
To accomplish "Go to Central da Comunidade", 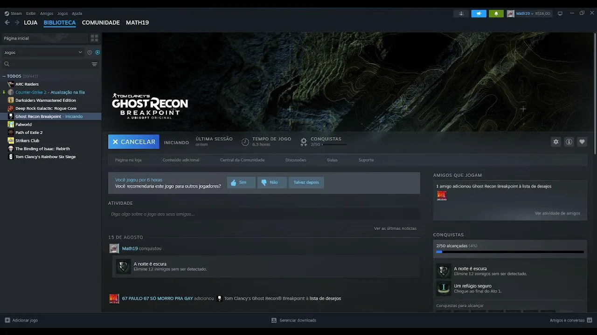I will (x=242, y=160).
